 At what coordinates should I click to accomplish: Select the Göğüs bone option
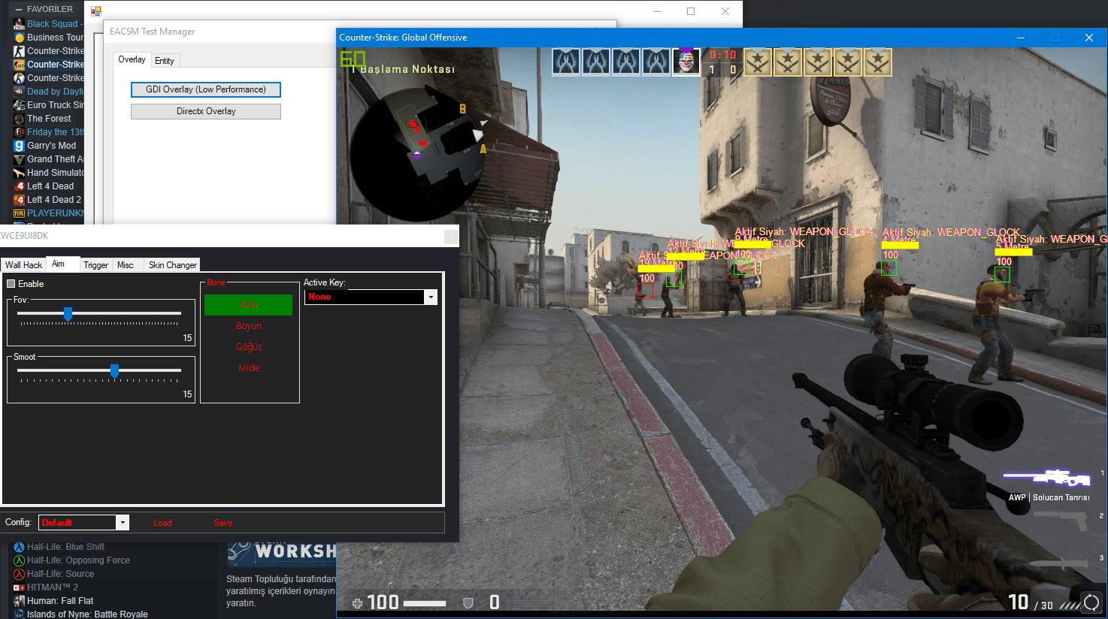pyautogui.click(x=248, y=347)
